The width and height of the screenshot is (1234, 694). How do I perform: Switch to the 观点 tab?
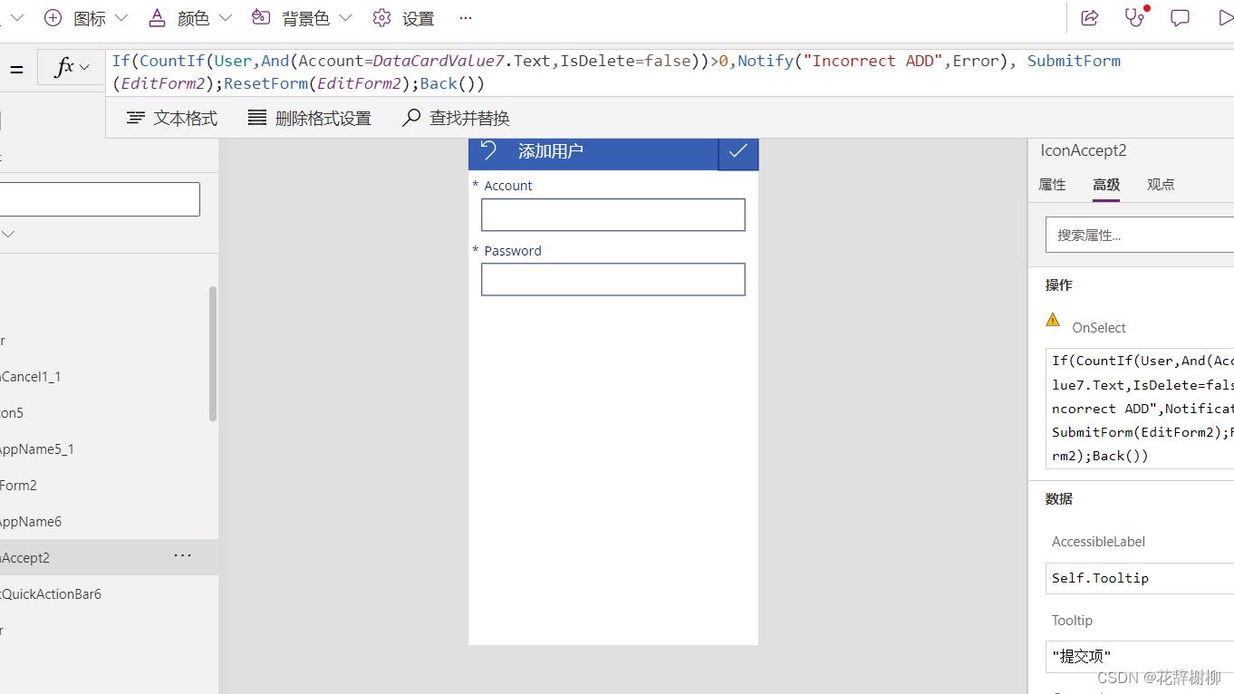[x=1161, y=185]
